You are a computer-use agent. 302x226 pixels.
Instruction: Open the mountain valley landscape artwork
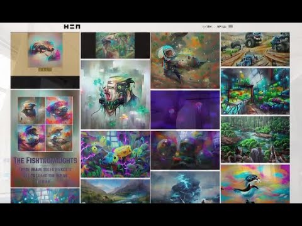pos(115,191)
